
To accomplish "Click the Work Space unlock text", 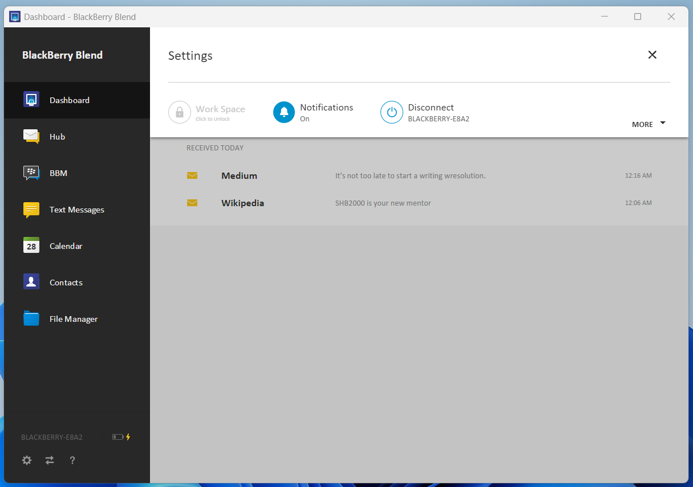I will [x=220, y=112].
